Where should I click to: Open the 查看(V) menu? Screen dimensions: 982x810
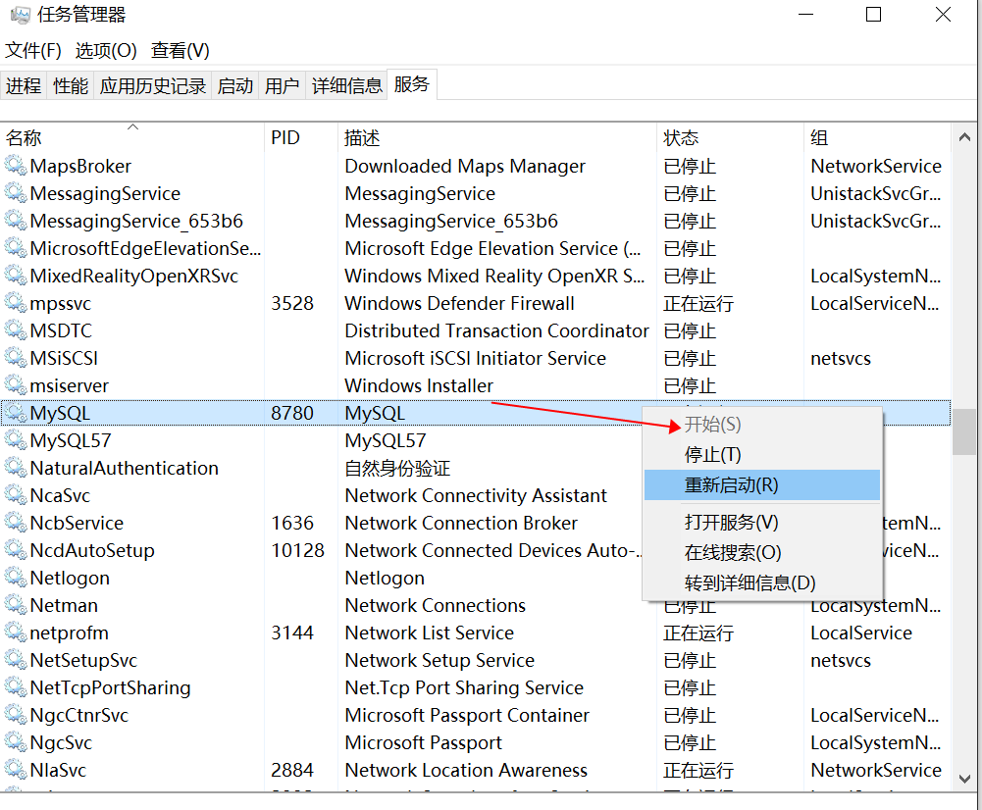181,50
